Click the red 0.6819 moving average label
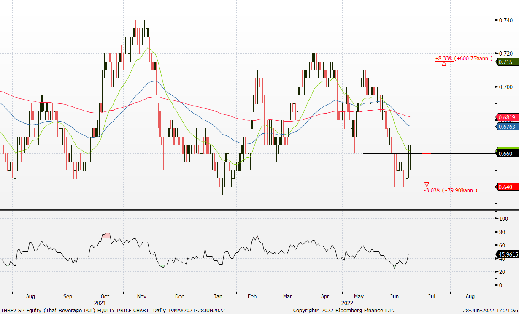The image size is (519, 314). pyautogui.click(x=507, y=117)
